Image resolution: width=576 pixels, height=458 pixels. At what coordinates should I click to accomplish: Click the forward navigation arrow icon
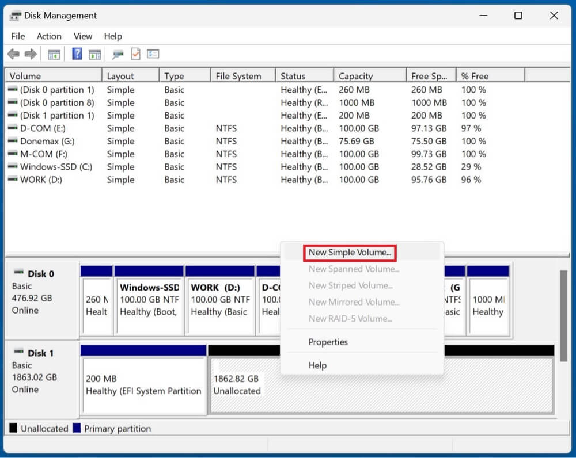pyautogui.click(x=29, y=54)
